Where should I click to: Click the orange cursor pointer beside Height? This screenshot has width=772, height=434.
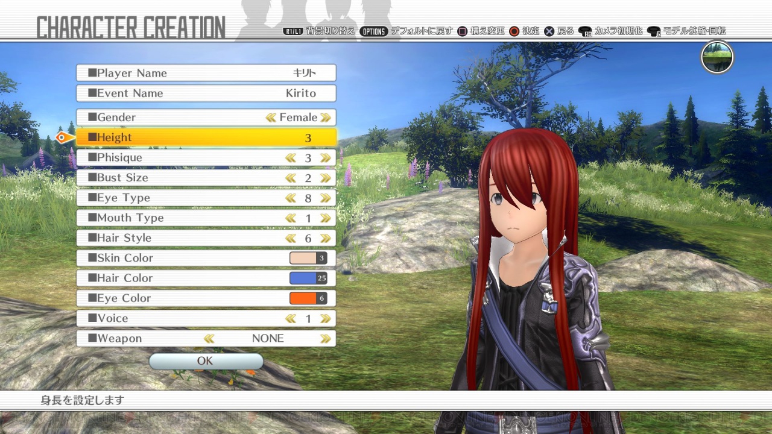[62, 138]
